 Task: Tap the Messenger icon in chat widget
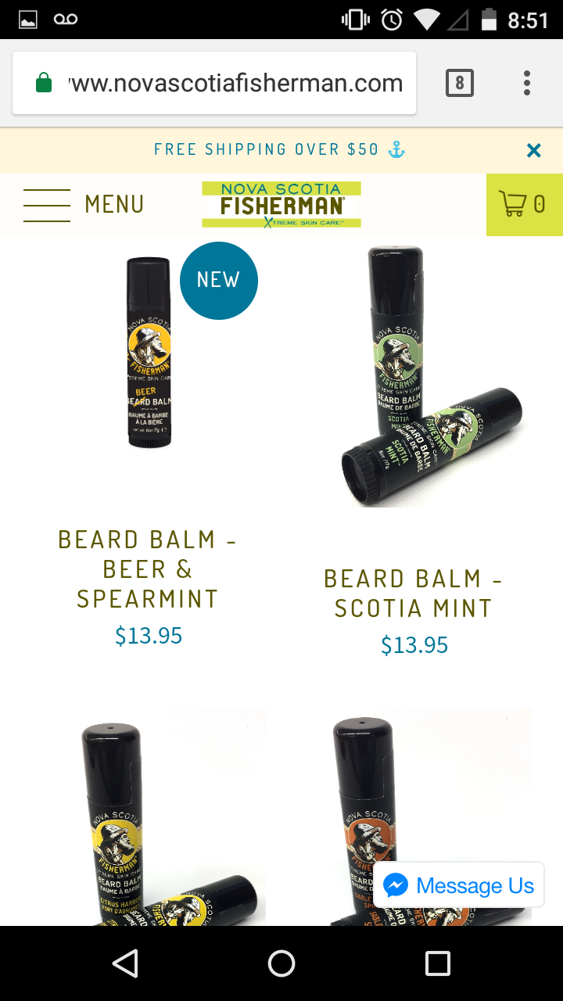[396, 885]
